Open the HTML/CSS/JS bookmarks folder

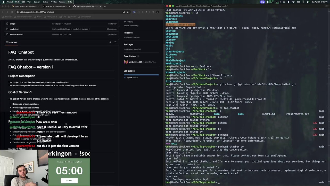(x=51, y=17)
